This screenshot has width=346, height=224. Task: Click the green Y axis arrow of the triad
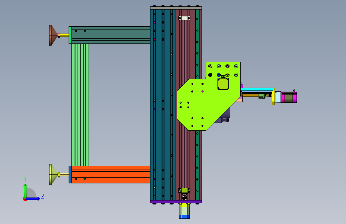pos(26,191)
